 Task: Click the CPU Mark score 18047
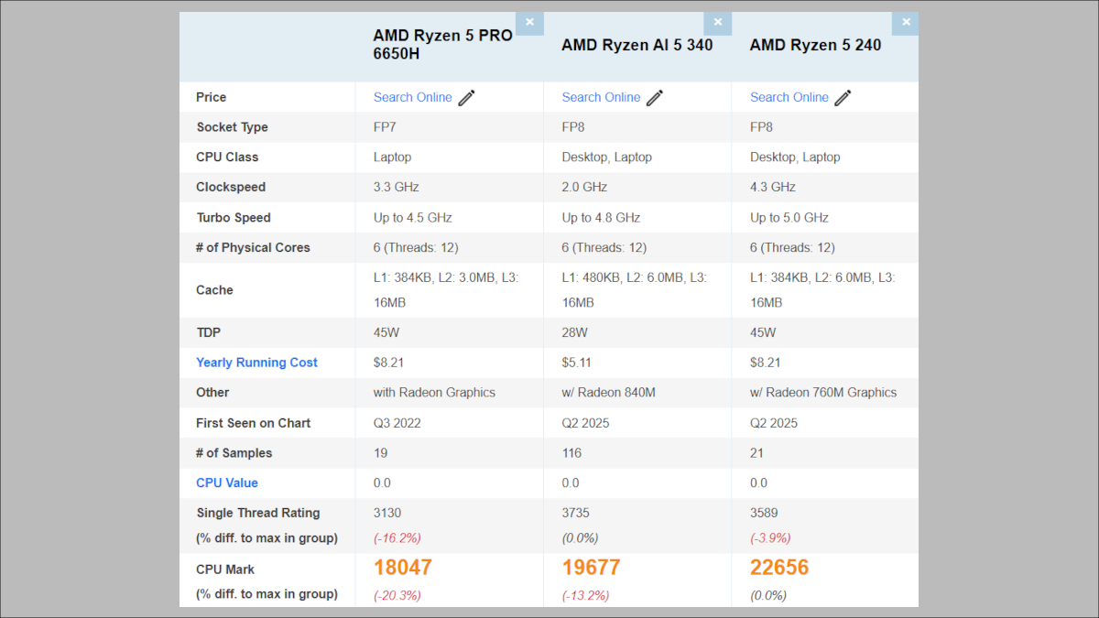coord(402,568)
